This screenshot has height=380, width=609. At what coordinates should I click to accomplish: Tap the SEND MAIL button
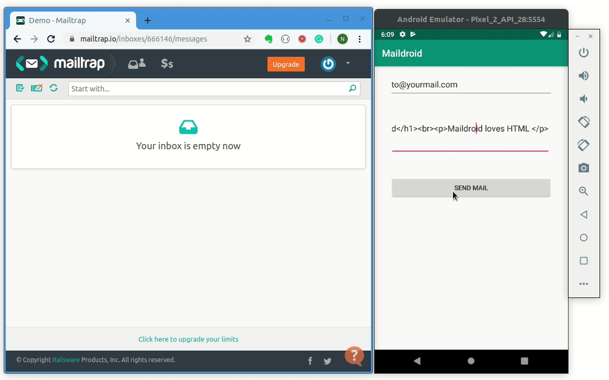(471, 188)
